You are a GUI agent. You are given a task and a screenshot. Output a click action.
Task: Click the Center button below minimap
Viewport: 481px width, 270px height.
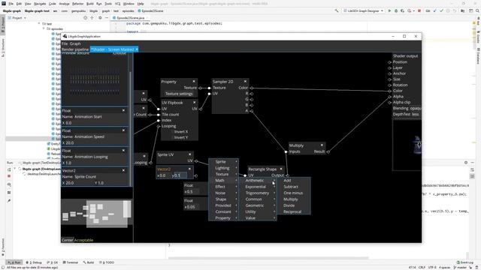[67, 240]
